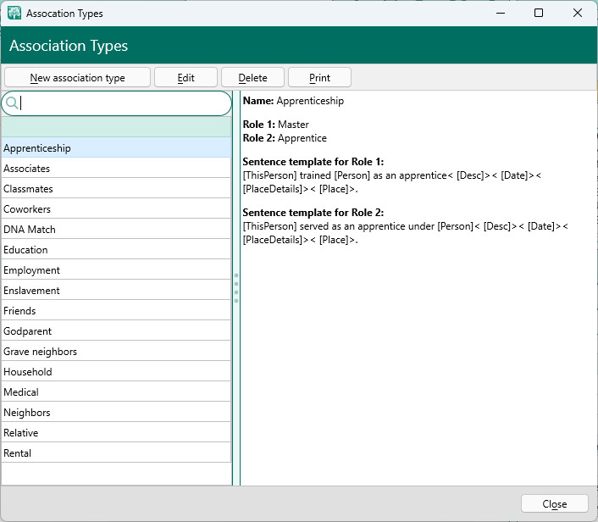Pick Coworkers in the type list

click(x=116, y=209)
